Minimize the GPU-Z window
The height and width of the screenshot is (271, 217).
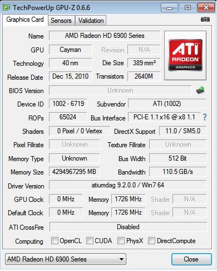pos(169,8)
